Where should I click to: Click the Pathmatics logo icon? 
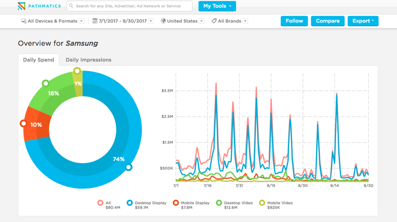click(22, 6)
